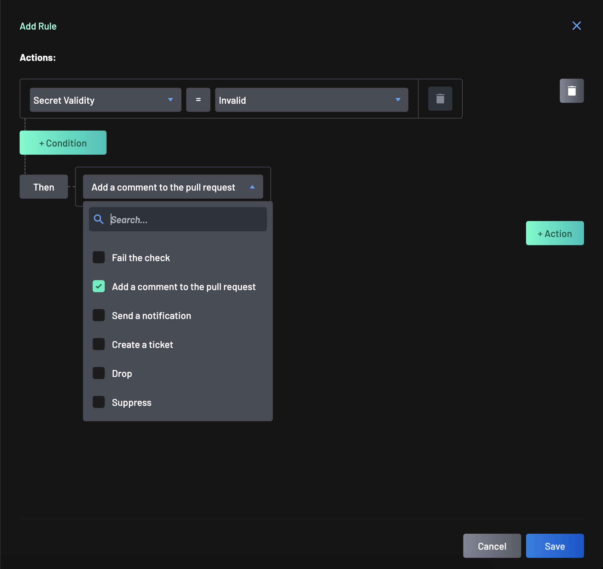Add a new condition
The height and width of the screenshot is (569, 603).
pos(63,143)
